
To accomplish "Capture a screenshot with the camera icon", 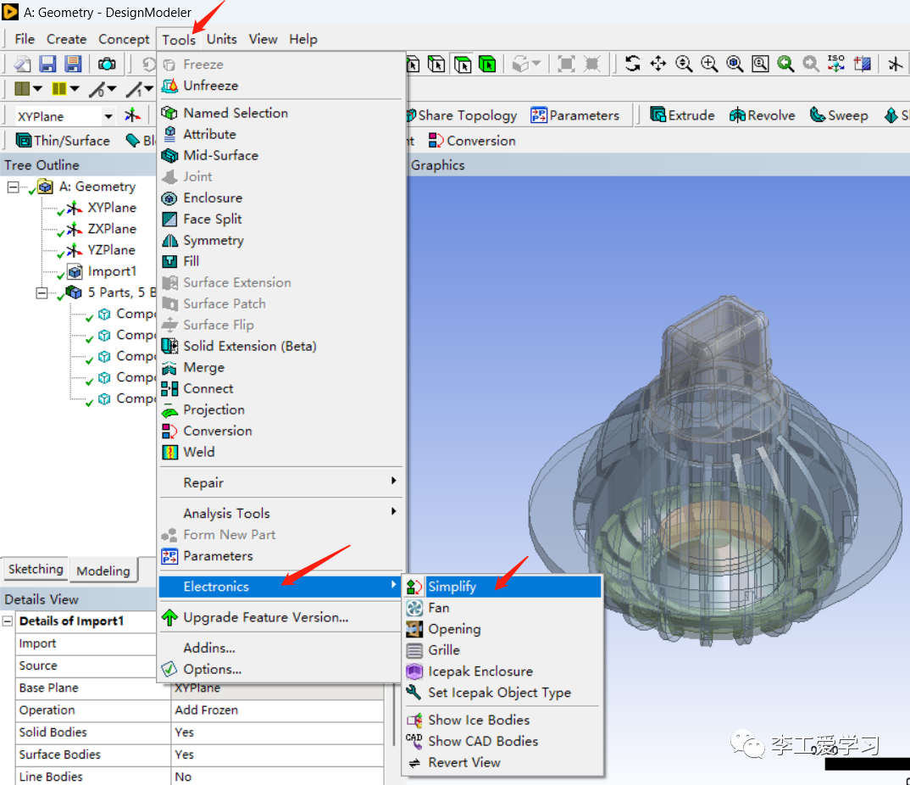I will pyautogui.click(x=107, y=64).
